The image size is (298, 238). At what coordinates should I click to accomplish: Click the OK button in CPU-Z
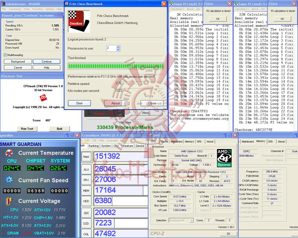(x=228, y=234)
